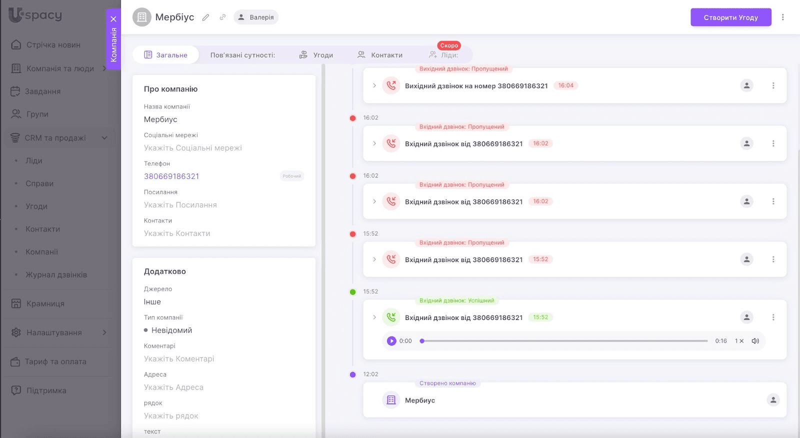Image resolution: width=800 pixels, height=438 pixels.
Task: Click Uspacy logo in sidebar
Action: pyautogui.click(x=35, y=15)
